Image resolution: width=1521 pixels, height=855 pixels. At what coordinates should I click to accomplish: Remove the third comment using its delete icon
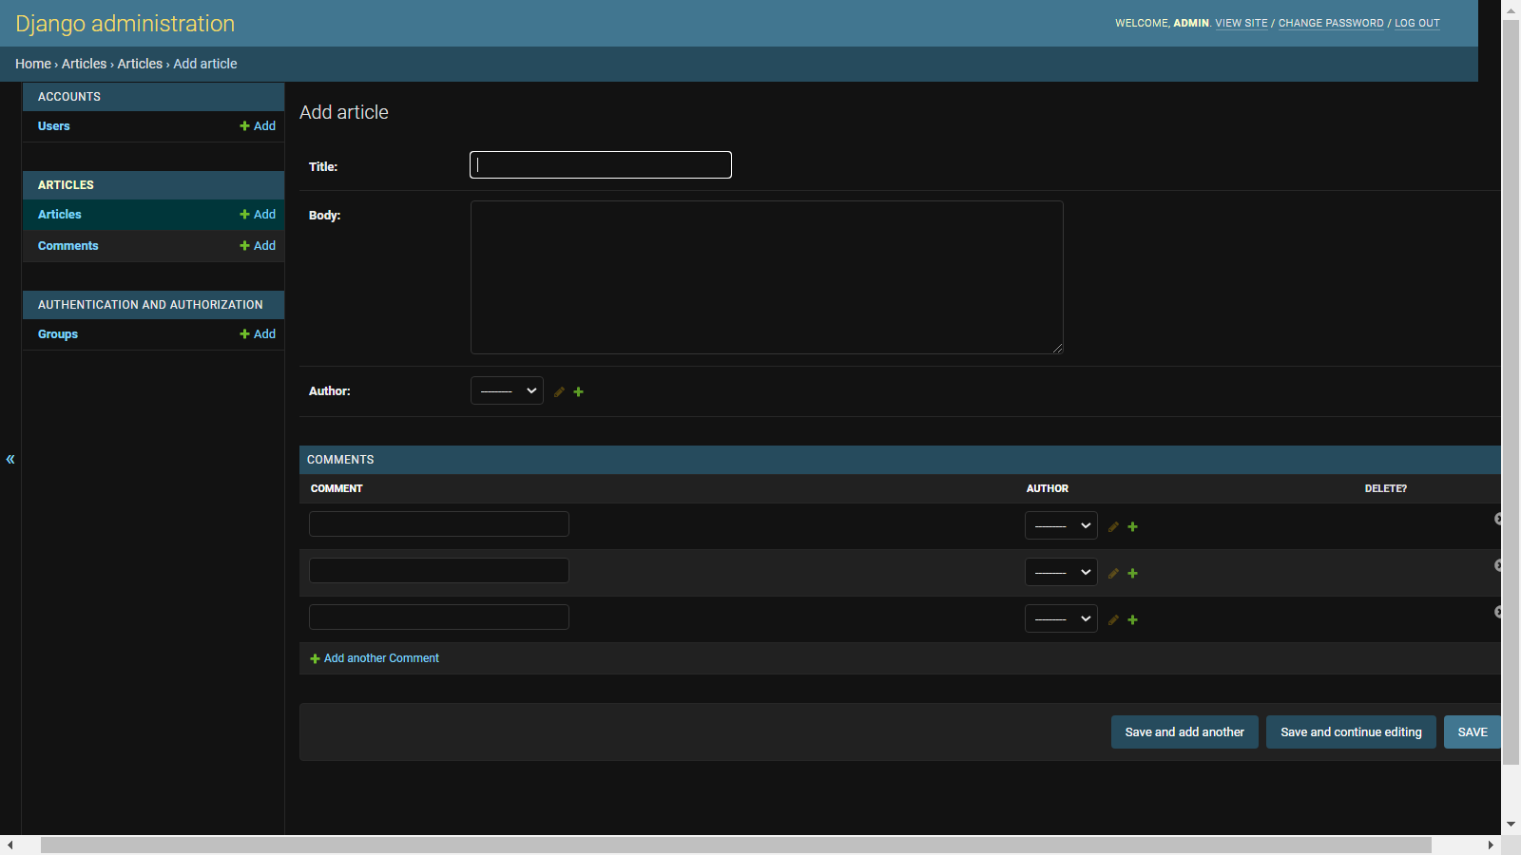[1499, 612]
